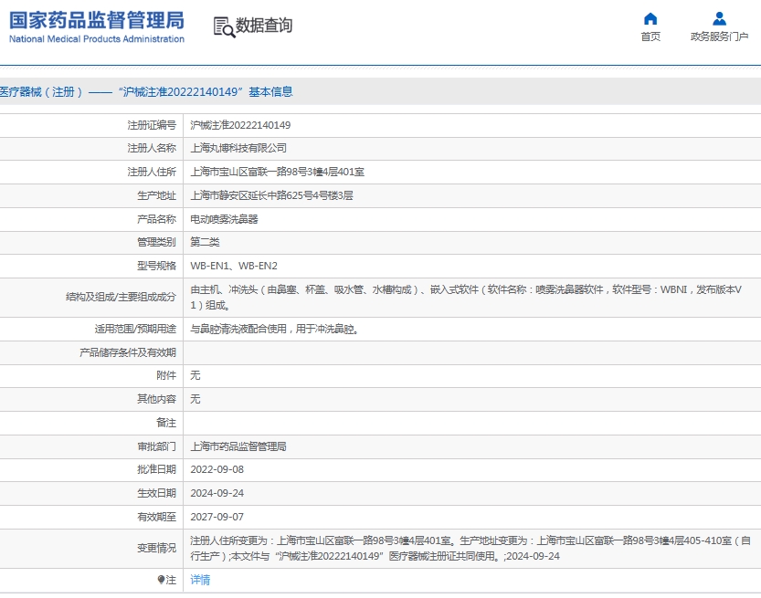Click the structure composition description text

466,298
